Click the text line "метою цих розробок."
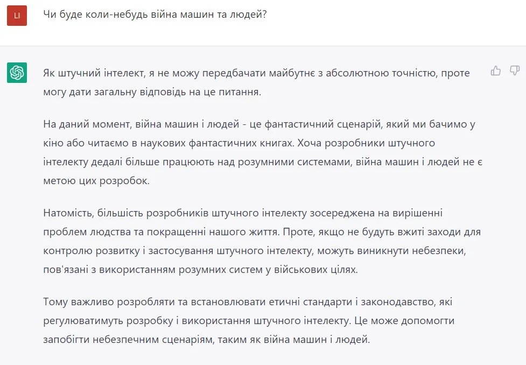The height and width of the screenshot is (365, 526). 96,181
